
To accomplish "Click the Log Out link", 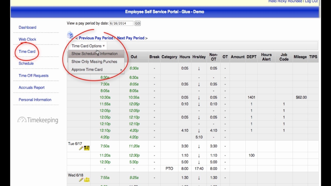I will 311,1.
